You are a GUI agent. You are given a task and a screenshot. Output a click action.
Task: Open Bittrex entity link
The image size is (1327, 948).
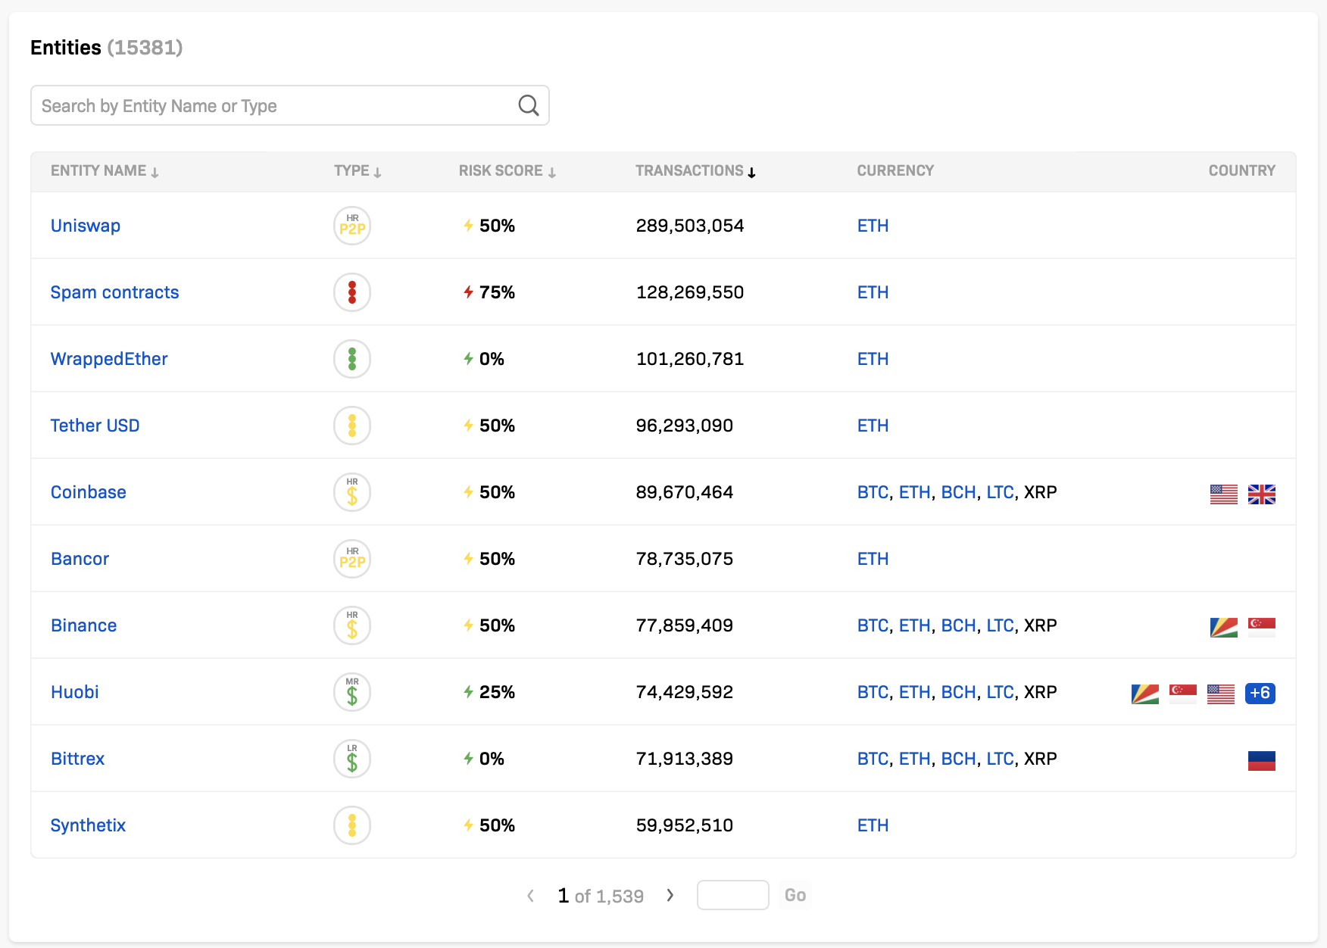(x=78, y=759)
